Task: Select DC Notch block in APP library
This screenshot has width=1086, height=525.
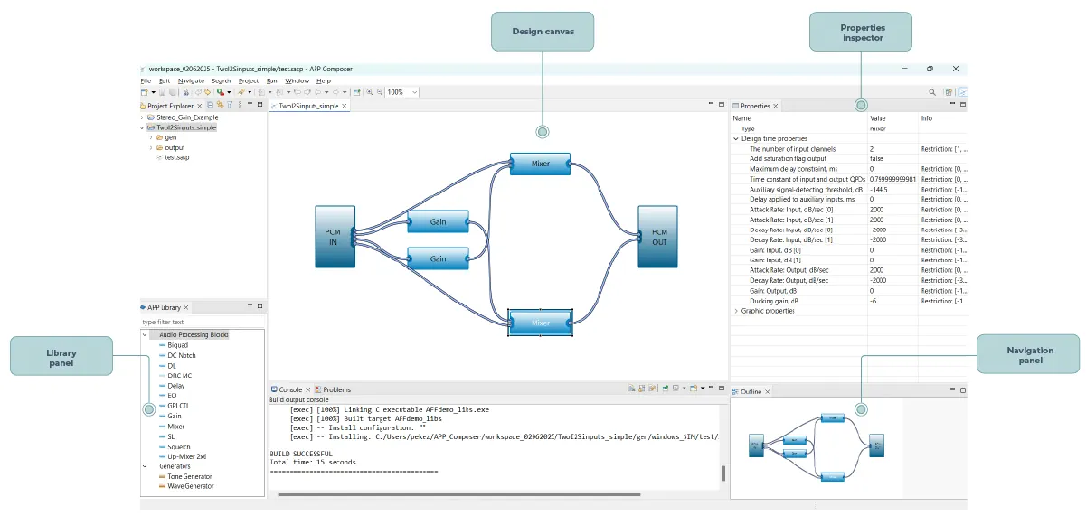Action: [x=182, y=355]
